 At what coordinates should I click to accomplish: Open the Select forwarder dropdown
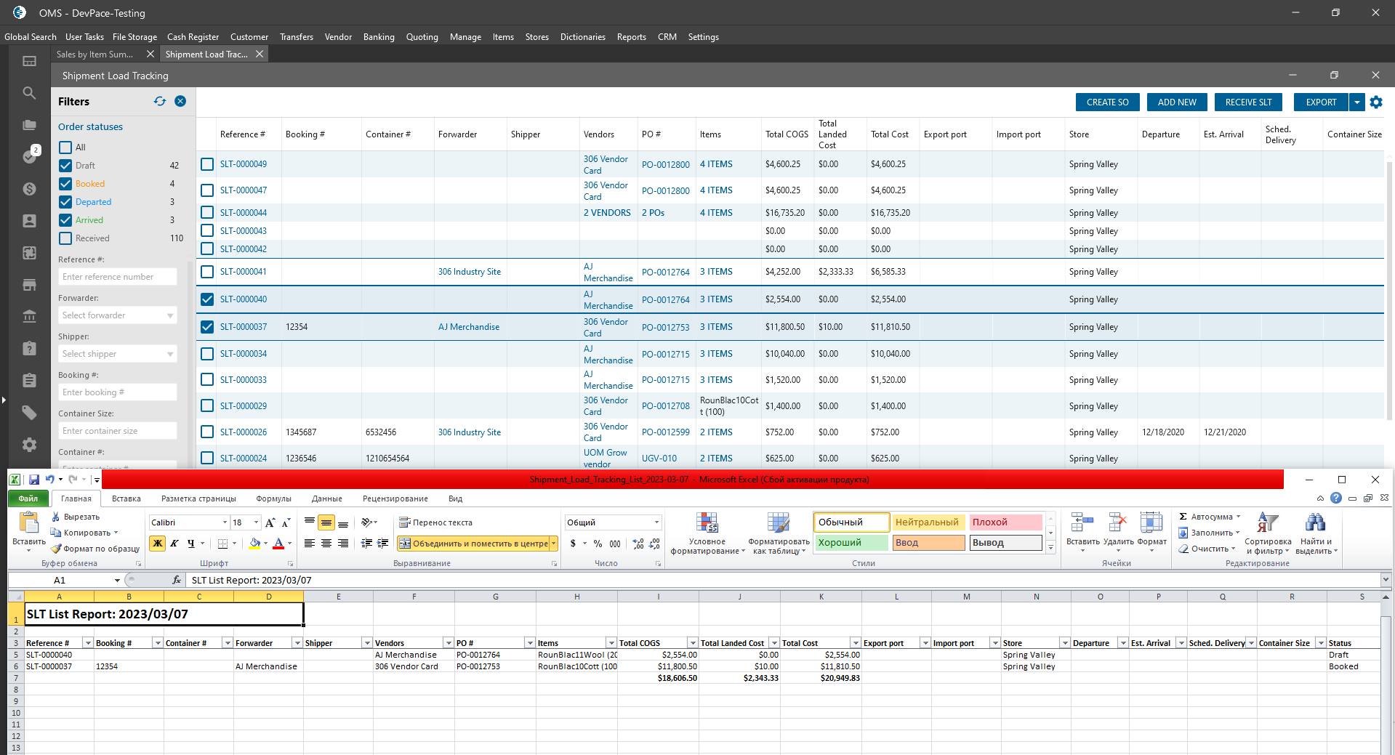coord(118,315)
